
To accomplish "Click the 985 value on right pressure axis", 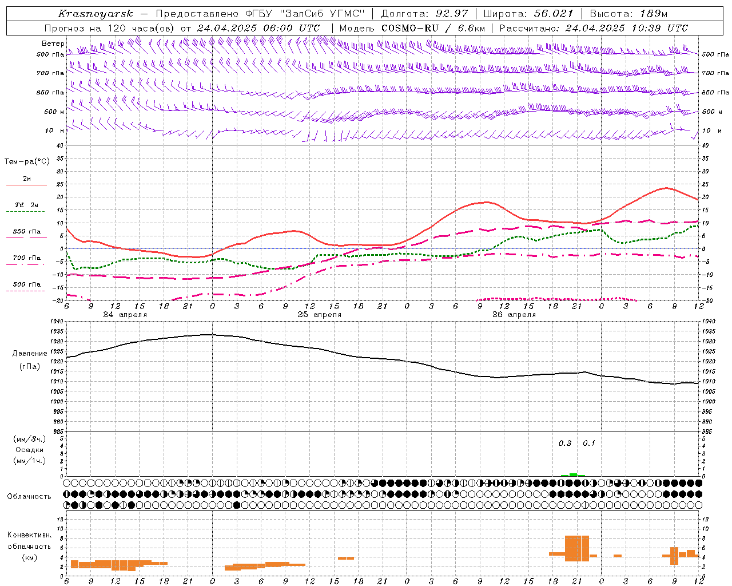I will pos(708,431).
